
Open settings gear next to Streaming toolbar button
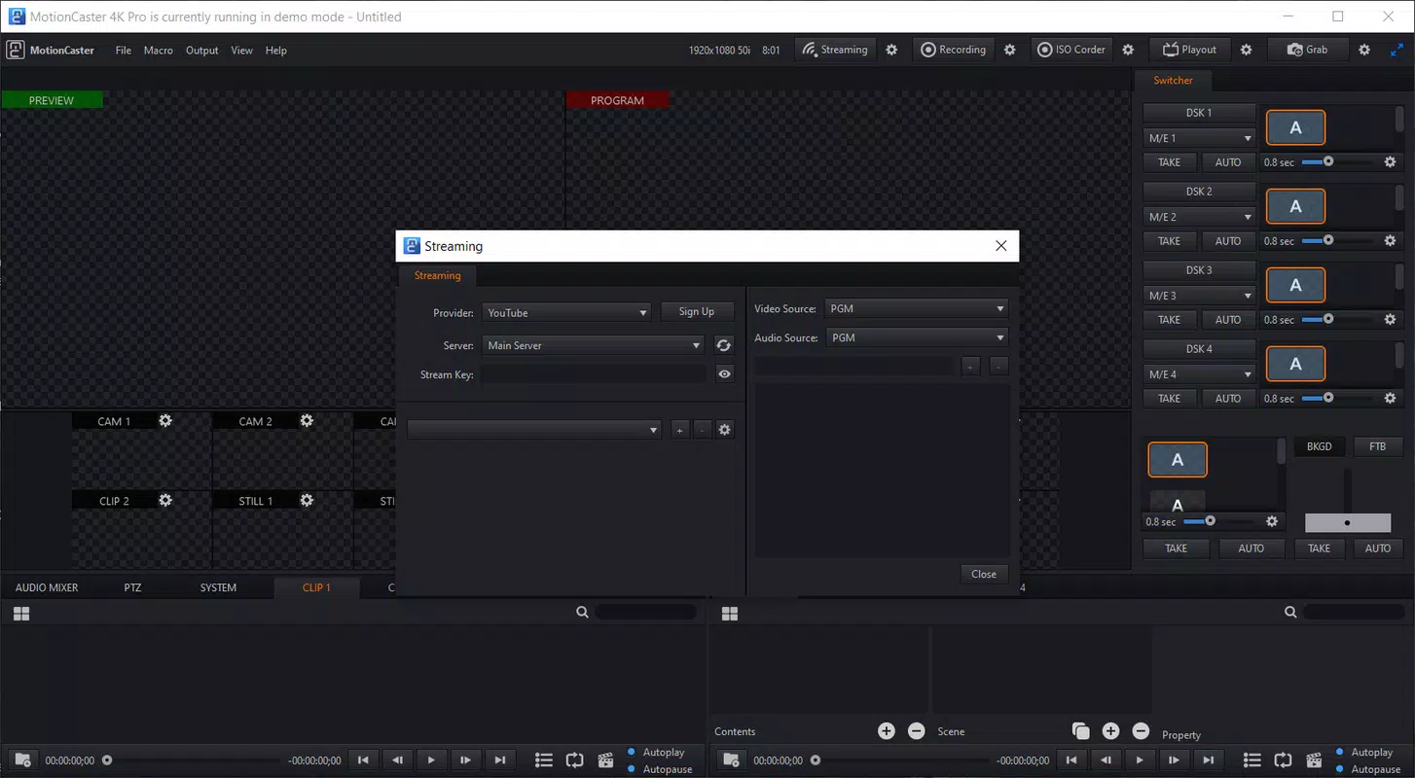891,50
